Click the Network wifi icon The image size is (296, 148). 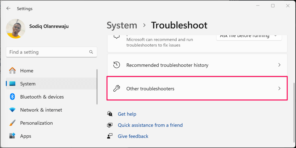tap(12, 110)
